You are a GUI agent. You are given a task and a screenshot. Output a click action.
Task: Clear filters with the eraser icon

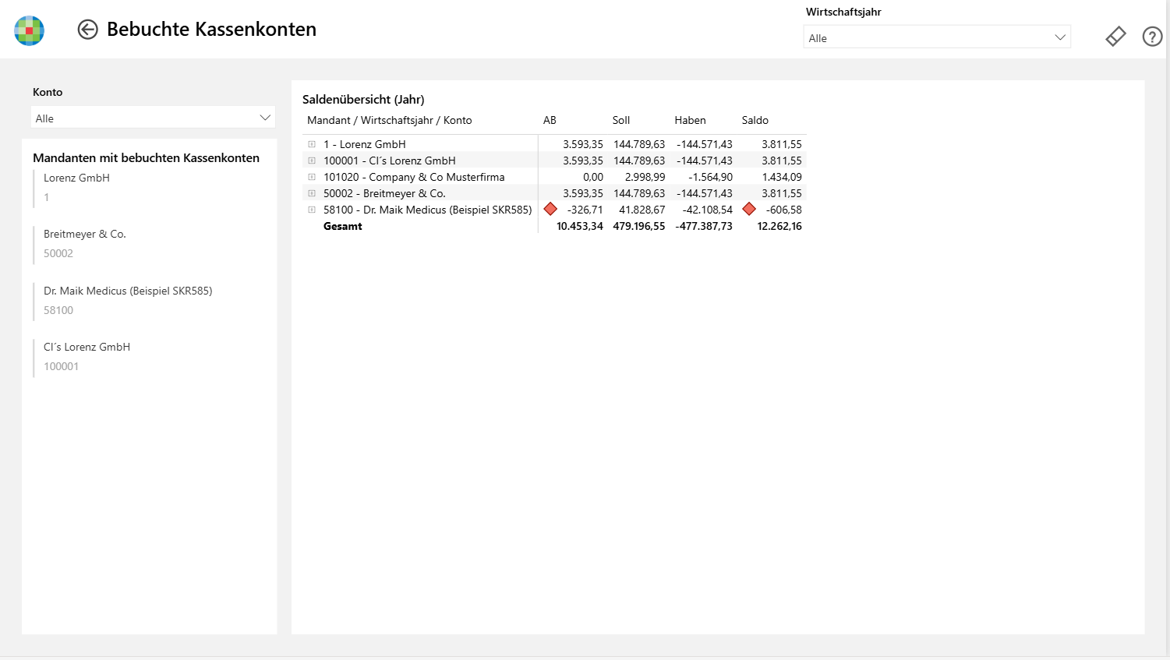1115,37
